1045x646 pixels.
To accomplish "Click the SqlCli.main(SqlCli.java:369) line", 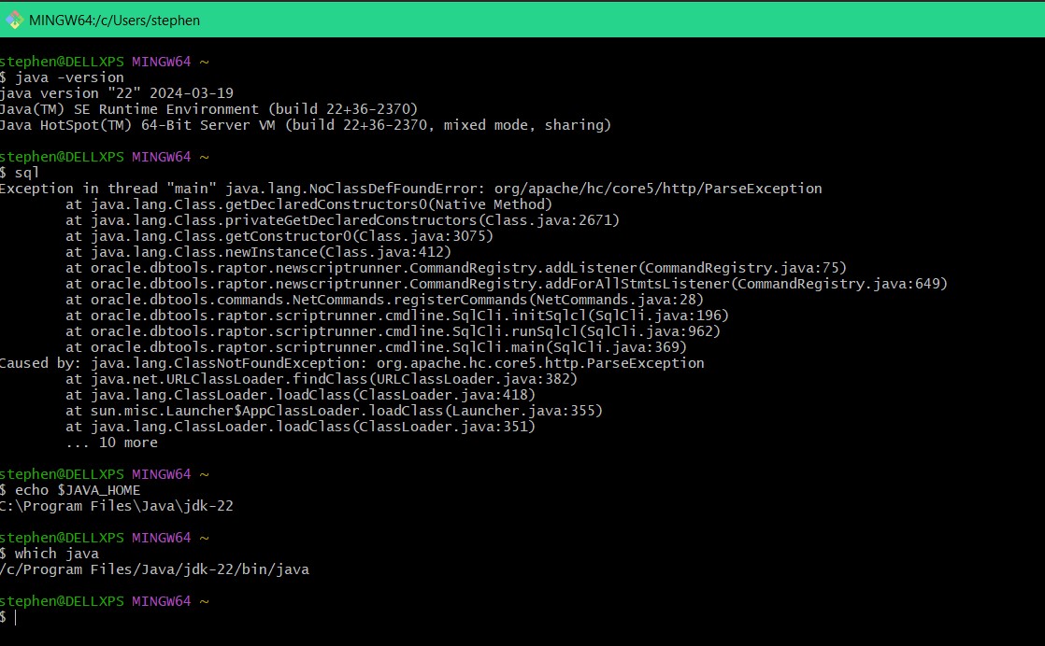I will [376, 347].
